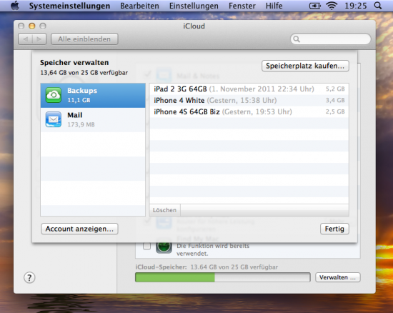Click the 3,4 GB size value

[335, 101]
